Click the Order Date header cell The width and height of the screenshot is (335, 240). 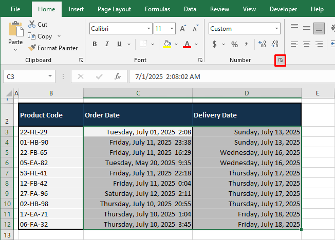tap(138, 115)
